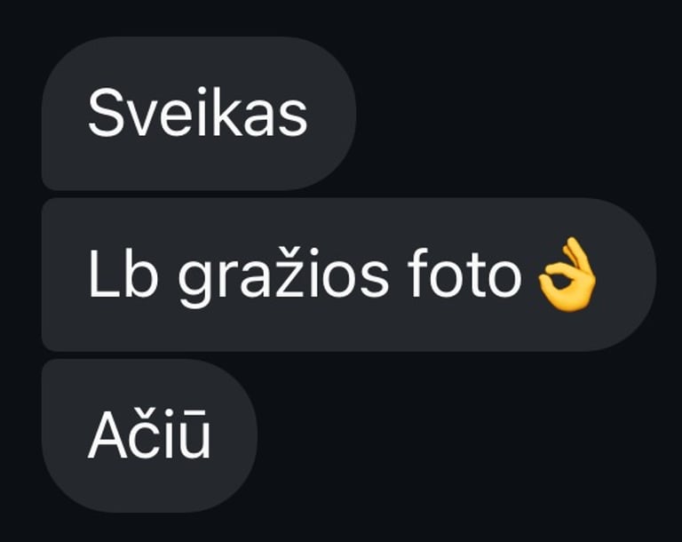This screenshot has height=542, width=682.
Task: Select the Ačiū message bubble
Action: click(149, 435)
